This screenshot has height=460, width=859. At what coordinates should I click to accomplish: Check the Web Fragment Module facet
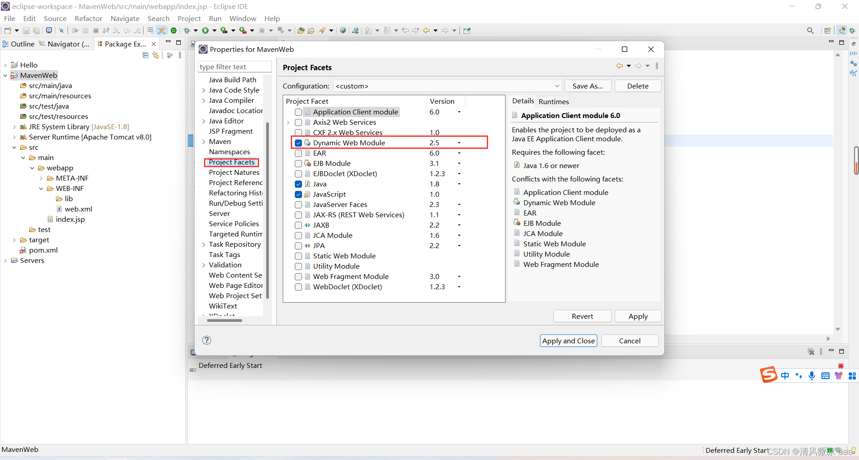pyautogui.click(x=298, y=276)
